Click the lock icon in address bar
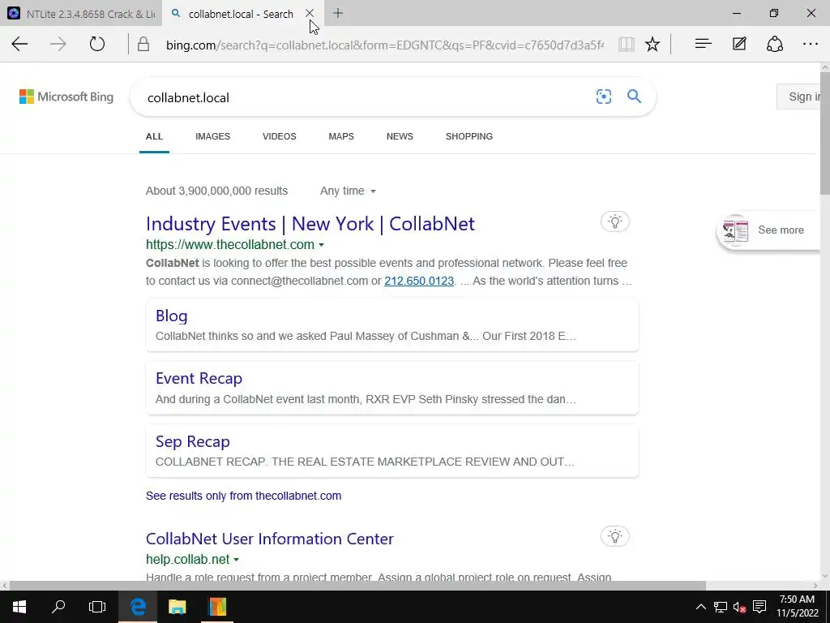This screenshot has width=830, height=623. click(x=143, y=45)
